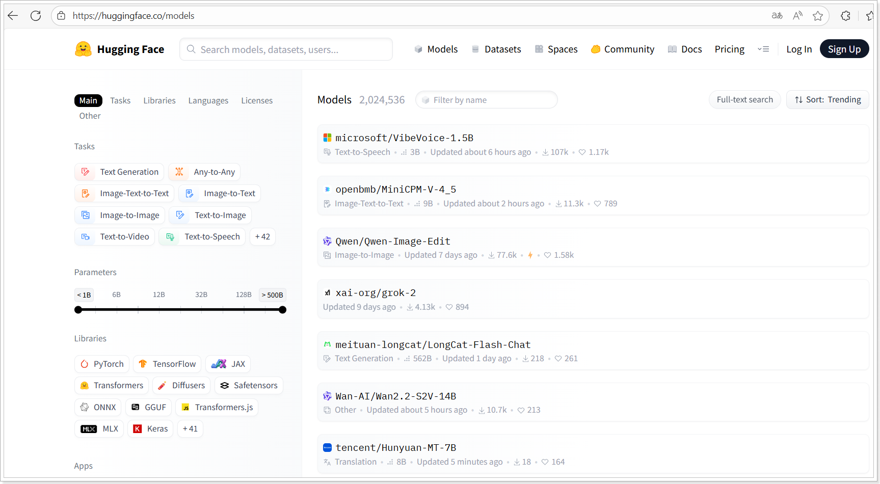Screen dimensions: 880x484
Task: Click the JAX logo icon
Action: click(219, 364)
